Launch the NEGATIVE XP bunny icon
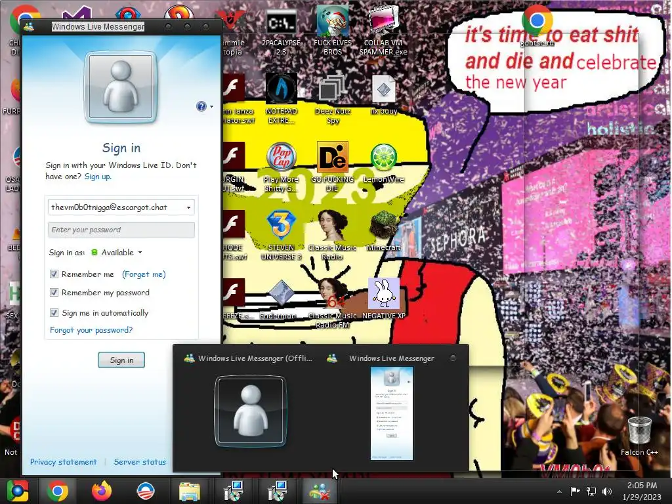 coord(383,299)
